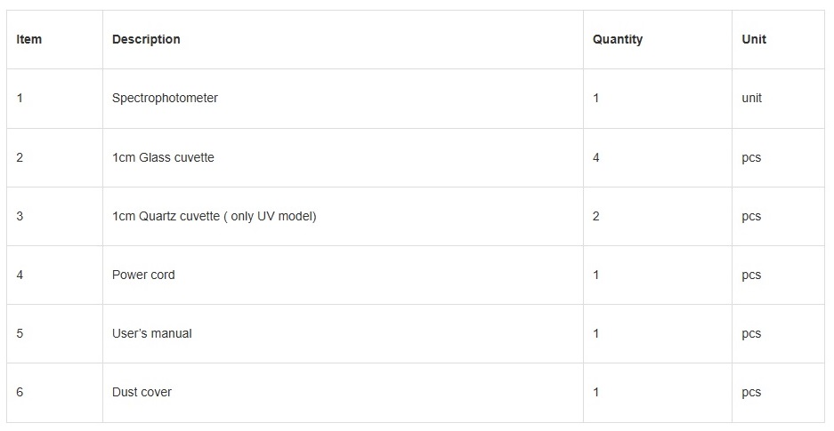Image resolution: width=834 pixels, height=431 pixels.
Task: Select the 1cm Glass cuvette cell
Action: [x=163, y=157]
